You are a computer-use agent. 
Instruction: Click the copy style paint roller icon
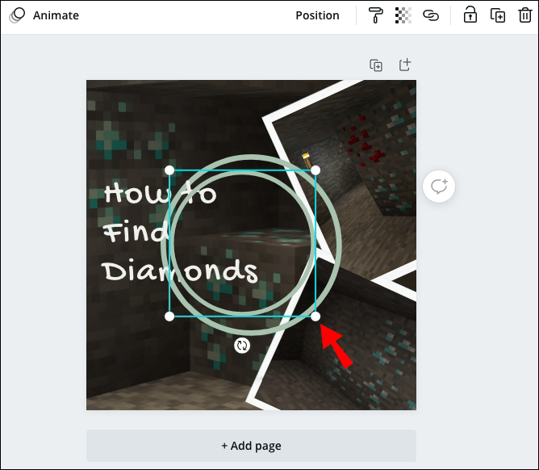(375, 15)
